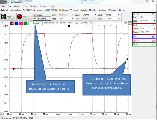
Task: Enable the C2 channel checkbox
Action: [x=134, y=37]
